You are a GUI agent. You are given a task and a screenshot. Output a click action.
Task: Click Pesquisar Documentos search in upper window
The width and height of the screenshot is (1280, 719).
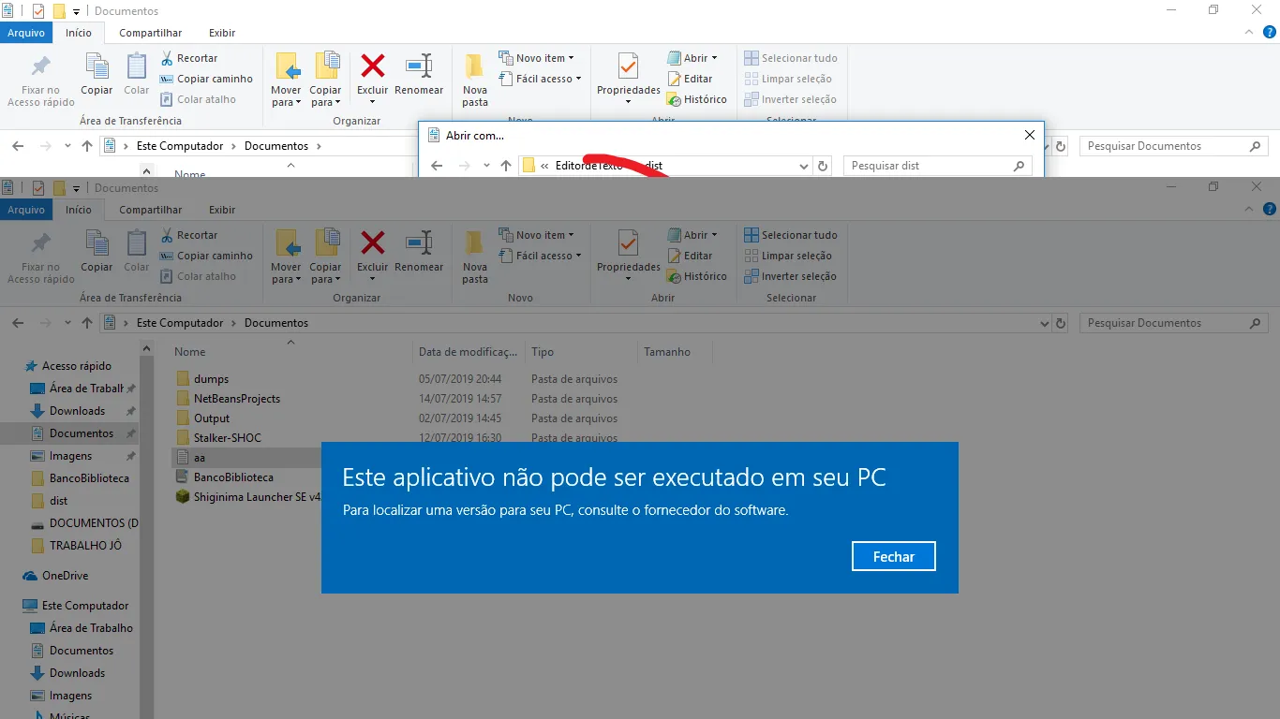[1174, 146]
